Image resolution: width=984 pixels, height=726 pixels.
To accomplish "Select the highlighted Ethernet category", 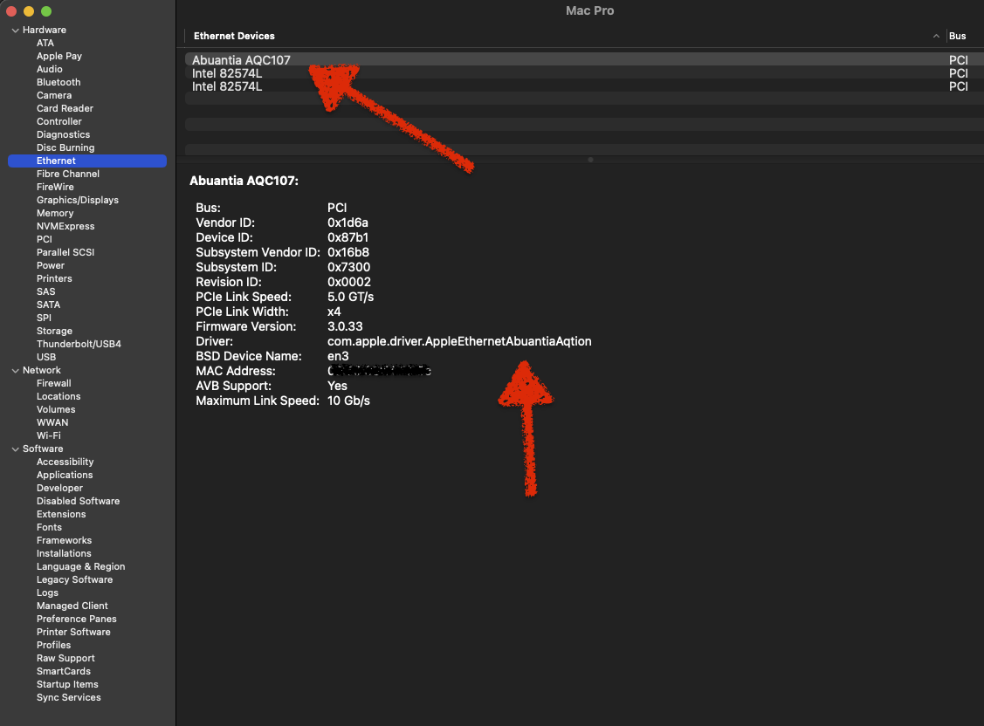I will 87,161.
